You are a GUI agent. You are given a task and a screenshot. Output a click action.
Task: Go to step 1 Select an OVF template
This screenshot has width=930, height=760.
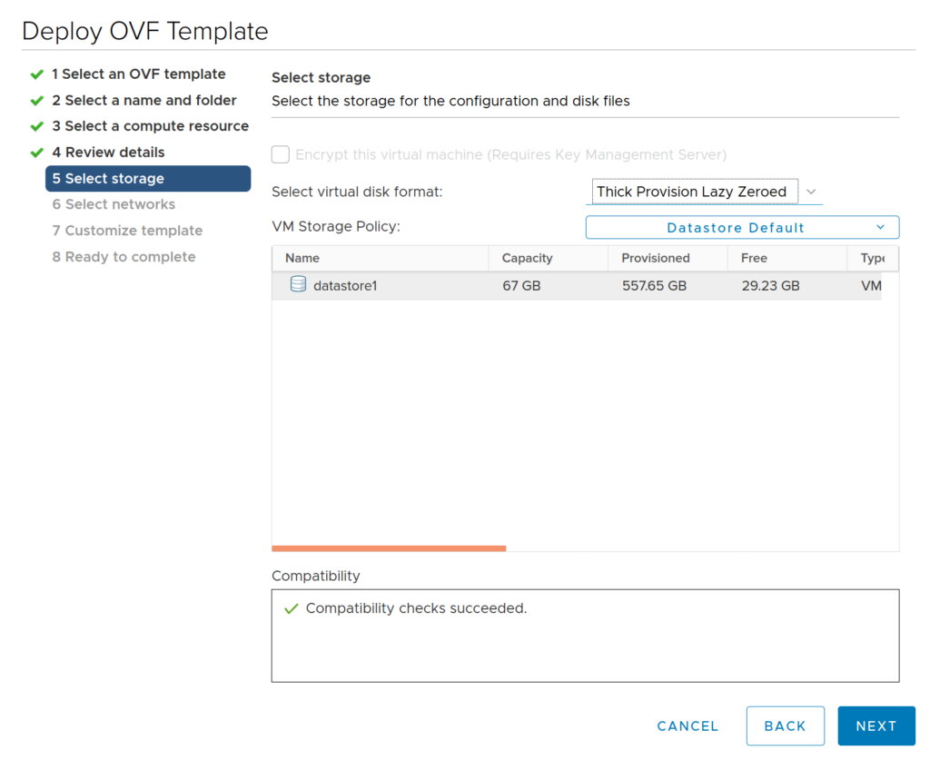tap(139, 74)
